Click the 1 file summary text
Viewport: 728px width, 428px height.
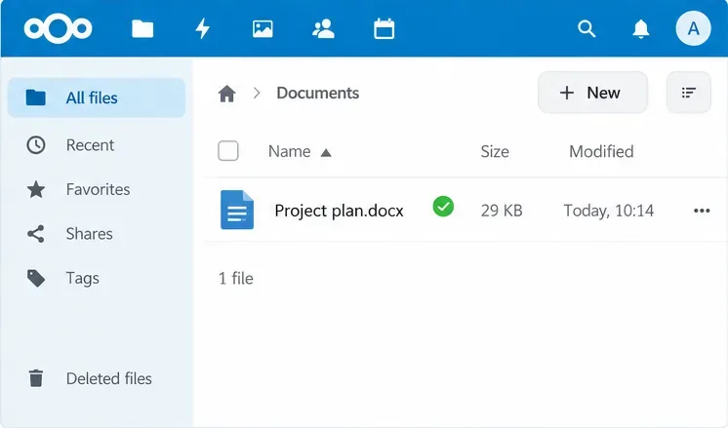(x=236, y=278)
